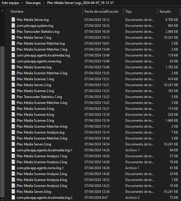Click the icon next to Plex Transcoder Statistics.log
The width and height of the screenshot is (181, 201).
[13, 32]
